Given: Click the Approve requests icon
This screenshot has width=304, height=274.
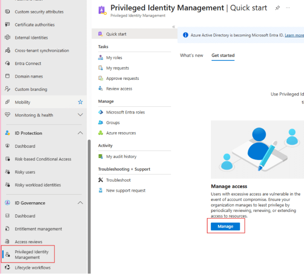Looking at the screenshot, I should pos(100,78).
